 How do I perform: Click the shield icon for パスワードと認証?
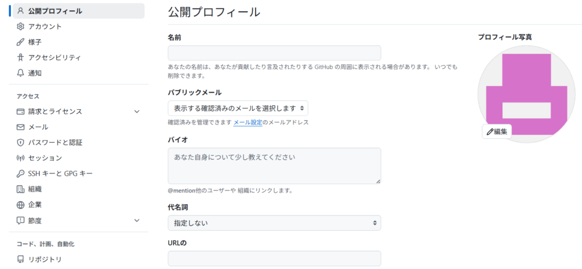[20, 143]
